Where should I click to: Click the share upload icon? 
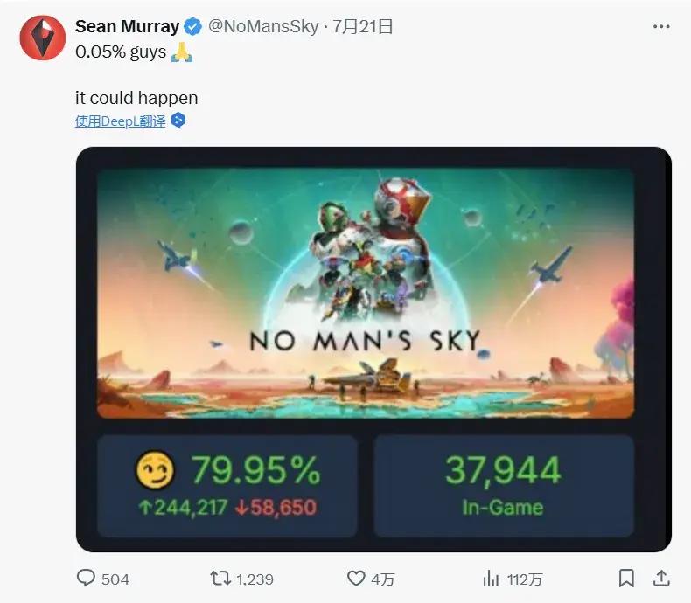click(x=662, y=579)
